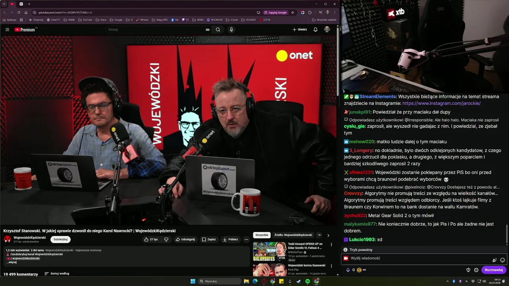Open the party popper celebration icon in chat
The height and width of the screenshot is (286, 509).
(495, 260)
